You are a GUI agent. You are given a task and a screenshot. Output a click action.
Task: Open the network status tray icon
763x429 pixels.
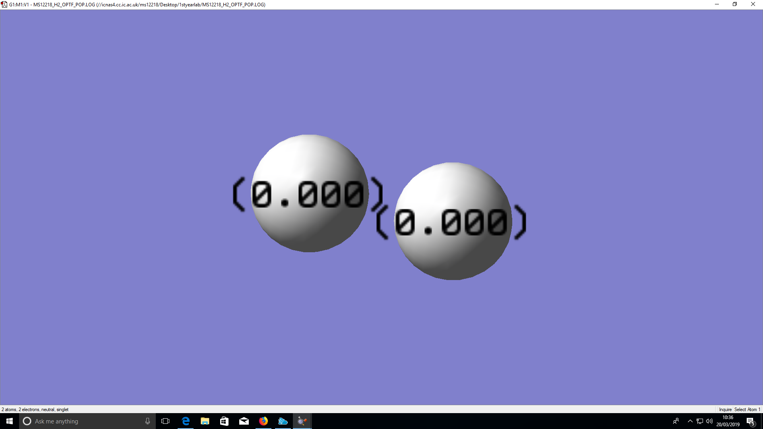point(700,421)
